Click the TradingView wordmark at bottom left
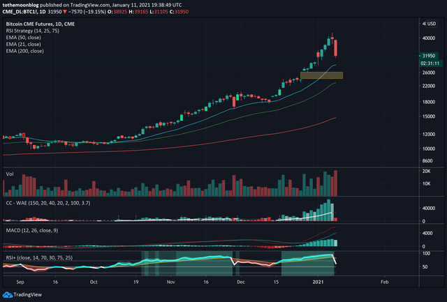Viewport: 447px width, 302px height. 28,294
